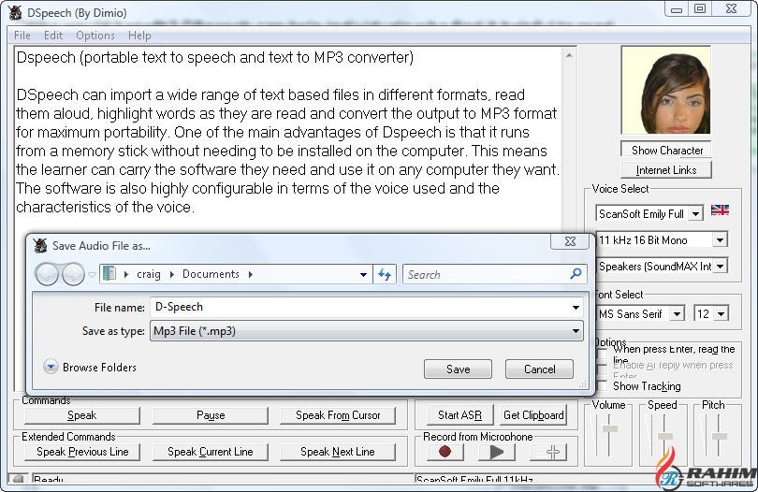Click the Speak button
This screenshot has width=758, height=492.
pos(81,415)
